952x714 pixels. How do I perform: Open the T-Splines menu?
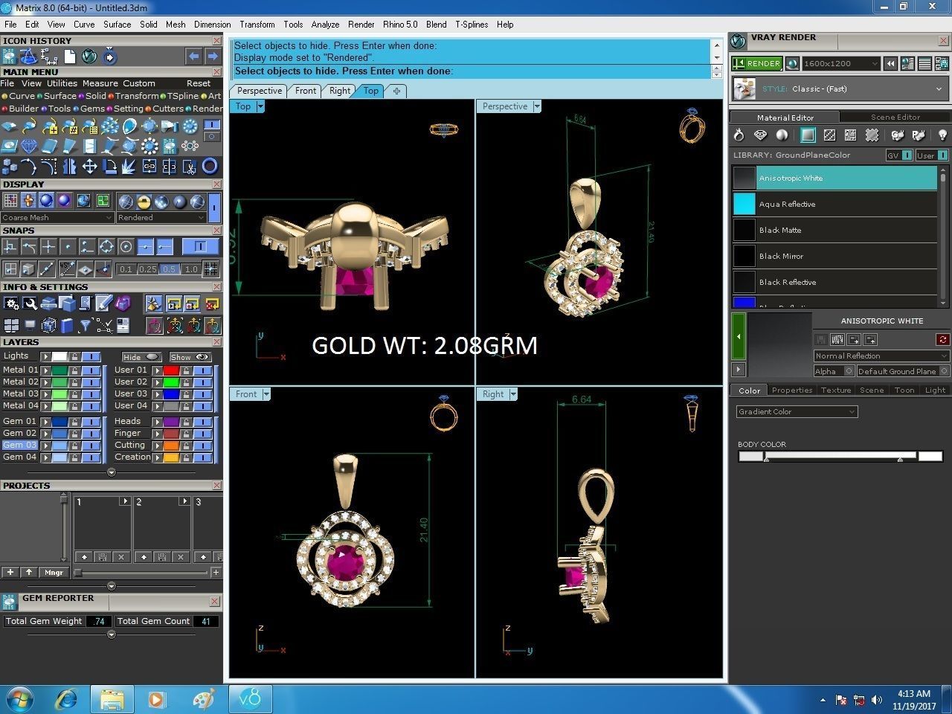[472, 24]
